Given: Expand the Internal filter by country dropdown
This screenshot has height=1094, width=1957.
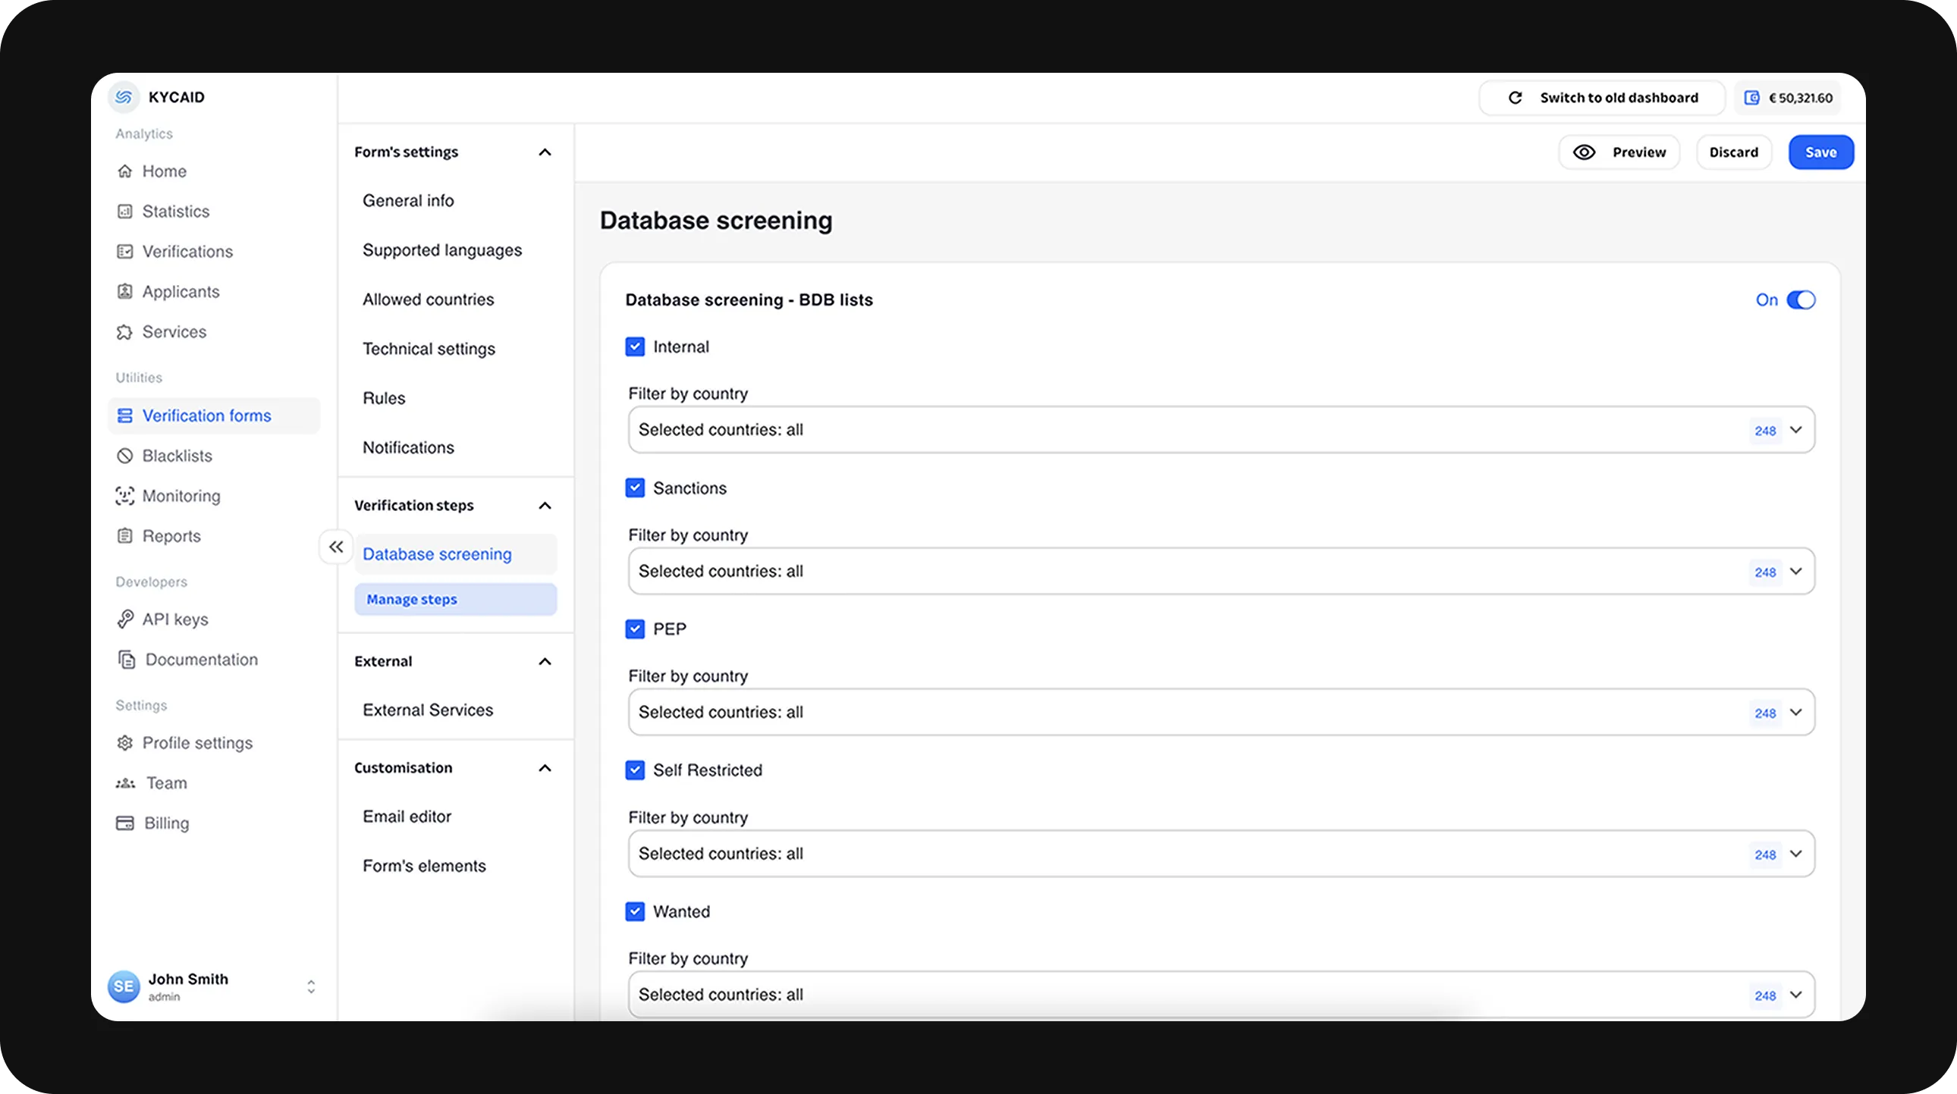Looking at the screenshot, I should coord(1797,429).
